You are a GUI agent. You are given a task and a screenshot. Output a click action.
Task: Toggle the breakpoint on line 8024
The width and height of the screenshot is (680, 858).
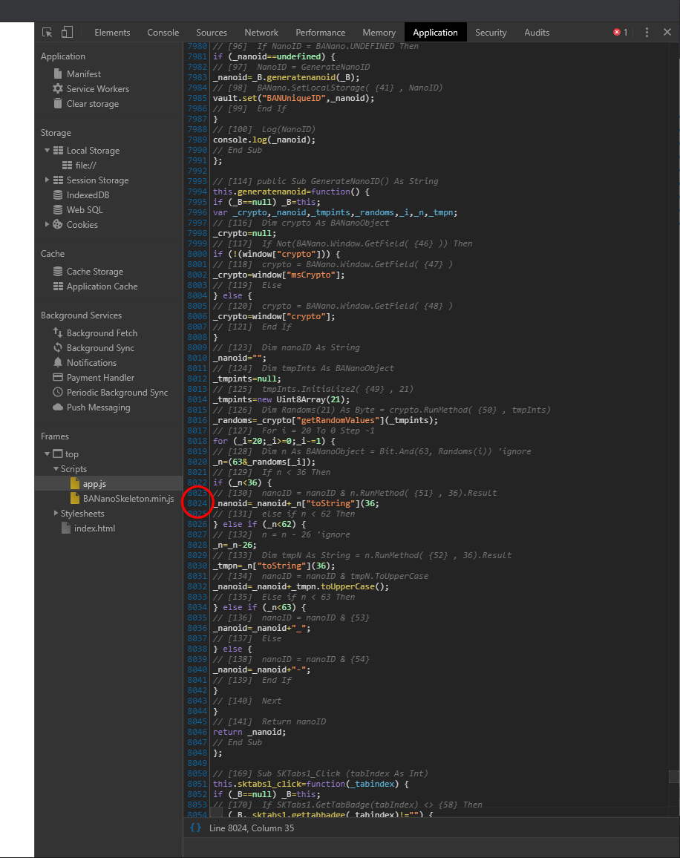coord(197,502)
